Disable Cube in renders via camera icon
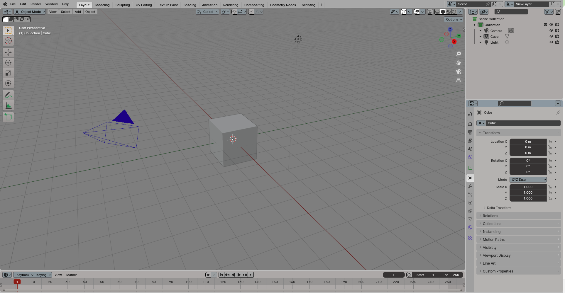The width and height of the screenshot is (565, 293). [557, 36]
